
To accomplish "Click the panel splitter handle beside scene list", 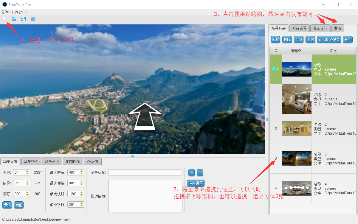I will [267, 119].
